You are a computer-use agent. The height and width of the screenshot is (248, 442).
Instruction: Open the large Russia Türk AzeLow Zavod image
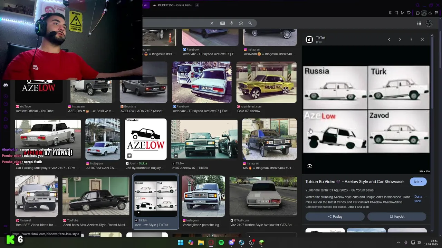click(366, 110)
